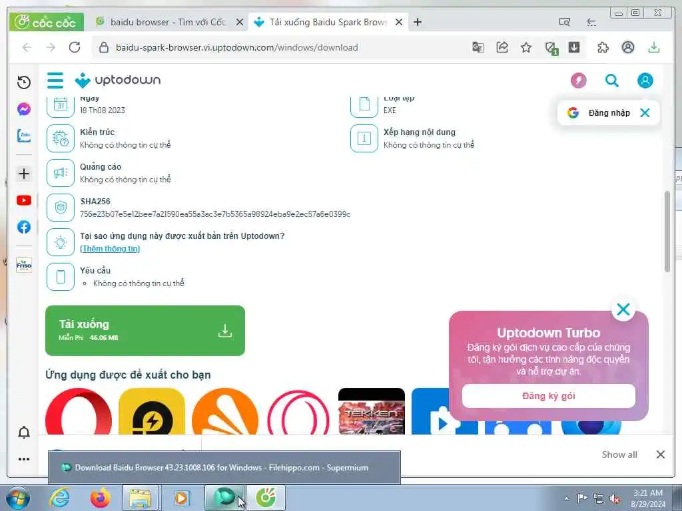682x511 pixels.
Task: Launch Internet Explorer from the taskbar
Action: [x=59, y=498]
